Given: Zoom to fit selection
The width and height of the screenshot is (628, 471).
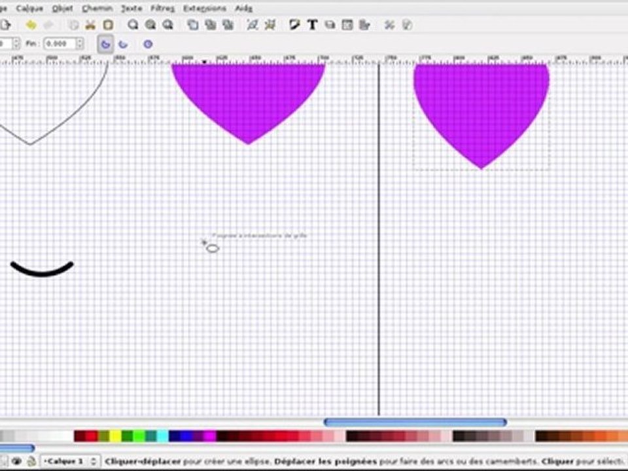Looking at the screenshot, I should tap(133, 26).
